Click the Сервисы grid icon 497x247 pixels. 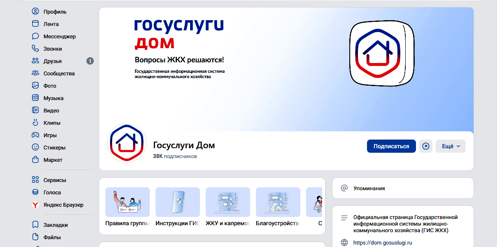[x=35, y=180]
